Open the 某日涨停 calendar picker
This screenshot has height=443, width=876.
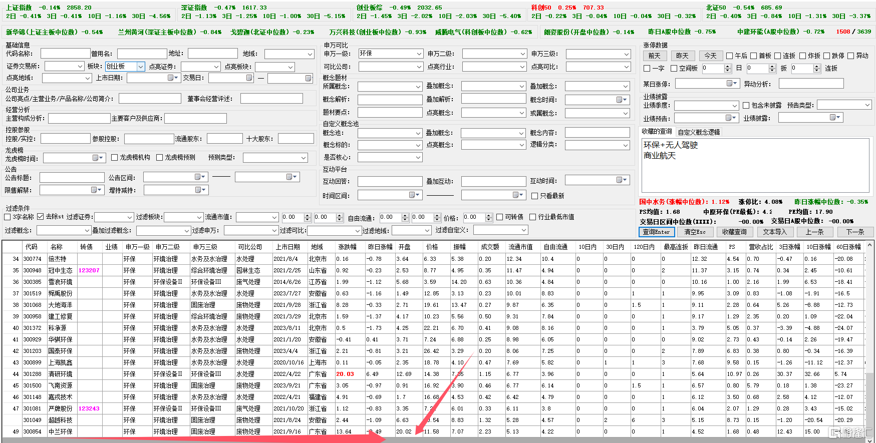point(732,84)
